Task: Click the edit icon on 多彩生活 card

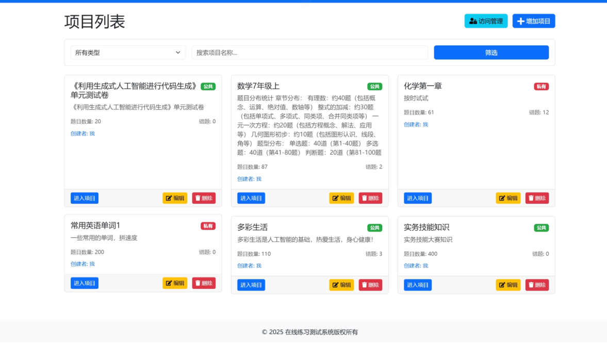Action: point(335,285)
